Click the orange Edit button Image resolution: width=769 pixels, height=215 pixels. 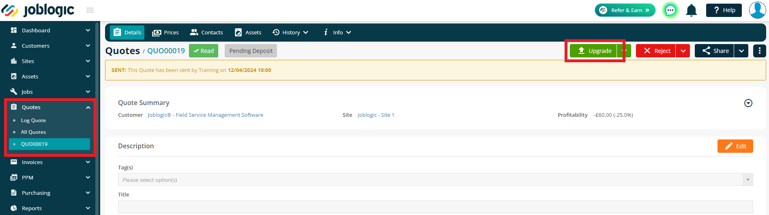[735, 146]
